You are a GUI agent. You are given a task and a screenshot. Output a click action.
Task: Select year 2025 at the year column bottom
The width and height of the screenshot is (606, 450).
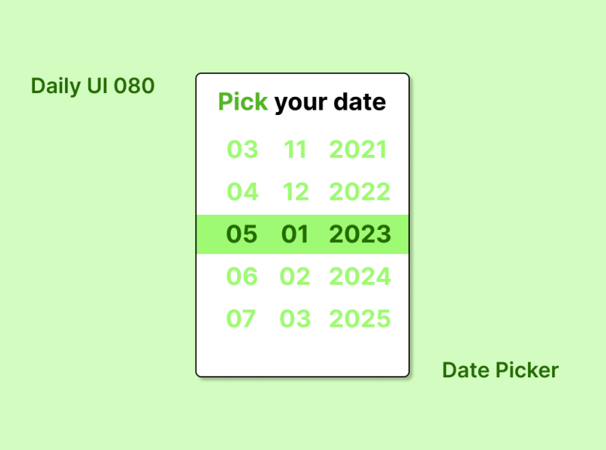[x=359, y=318]
